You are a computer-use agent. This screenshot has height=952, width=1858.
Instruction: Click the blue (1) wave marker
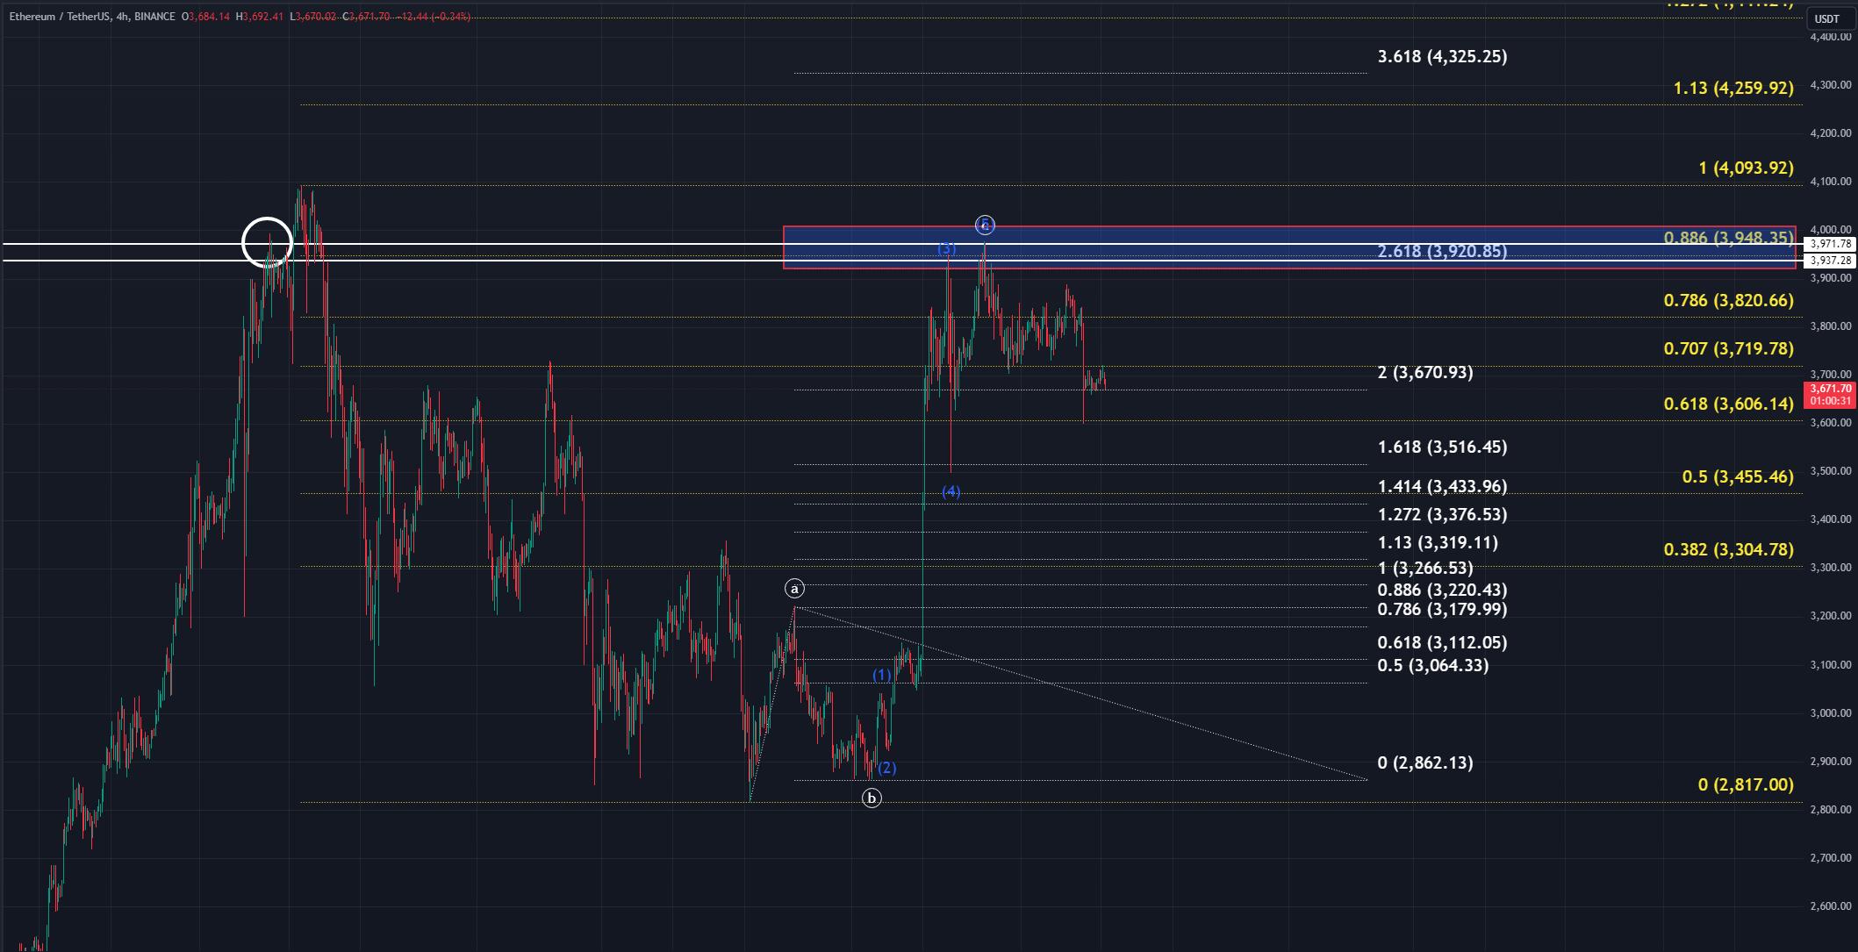point(881,675)
